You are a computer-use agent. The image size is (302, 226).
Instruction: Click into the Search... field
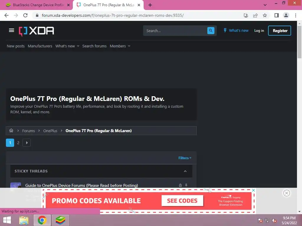[175, 31]
